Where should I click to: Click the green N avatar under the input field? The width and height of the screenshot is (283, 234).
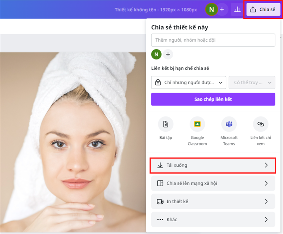coord(156,55)
